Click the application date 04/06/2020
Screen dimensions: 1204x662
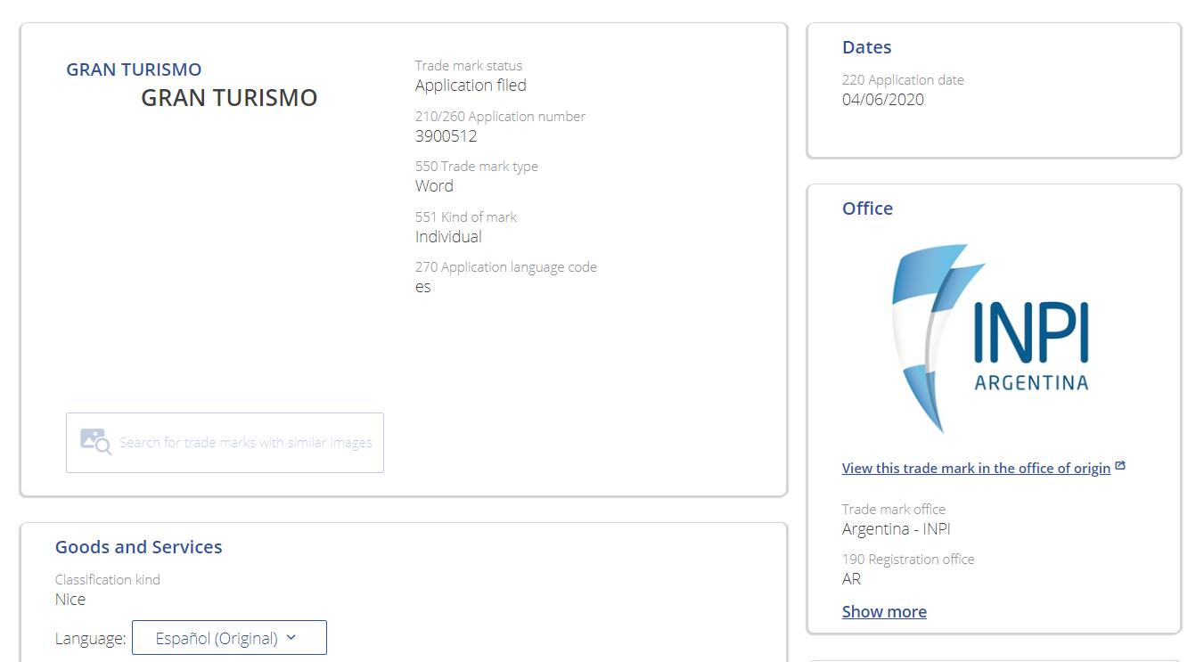click(882, 100)
